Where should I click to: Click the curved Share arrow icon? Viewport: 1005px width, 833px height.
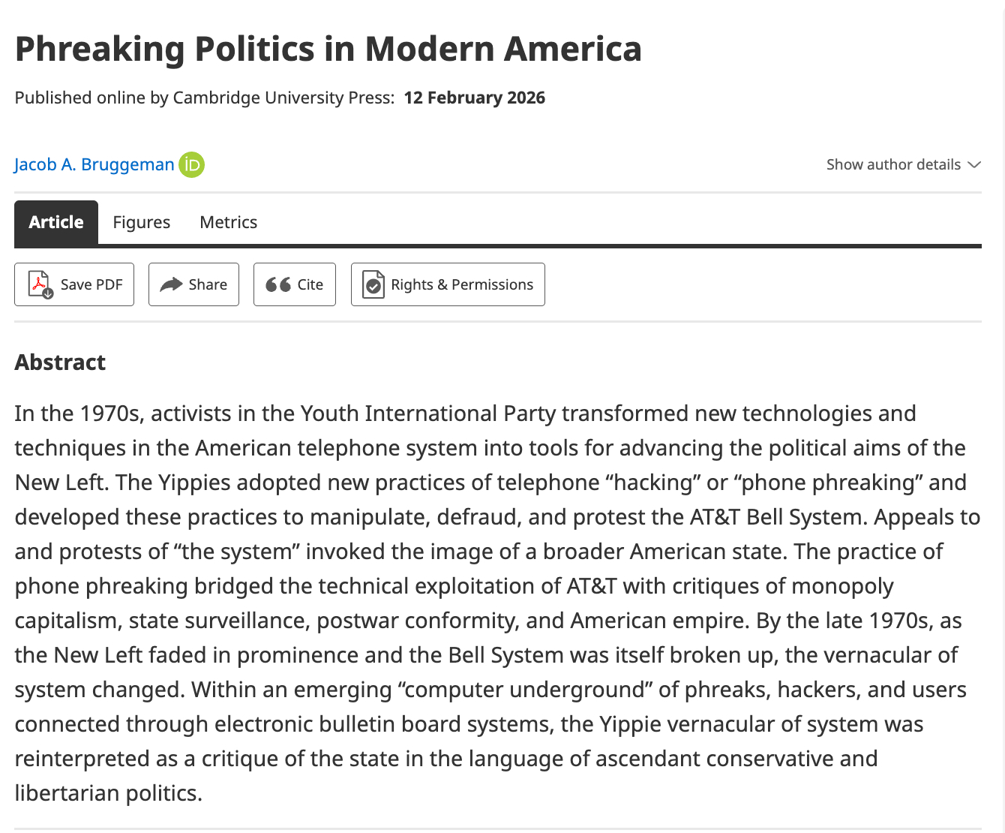(171, 284)
